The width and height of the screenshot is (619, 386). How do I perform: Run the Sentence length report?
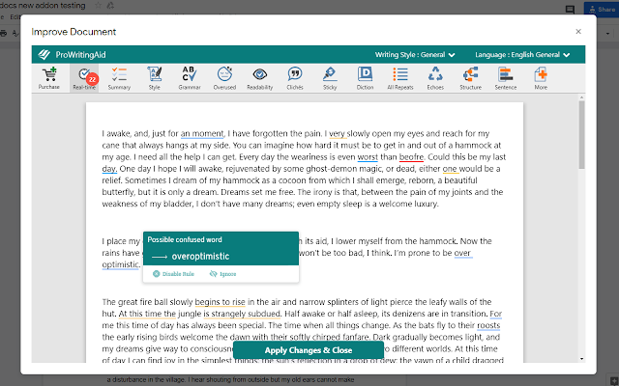(x=506, y=78)
